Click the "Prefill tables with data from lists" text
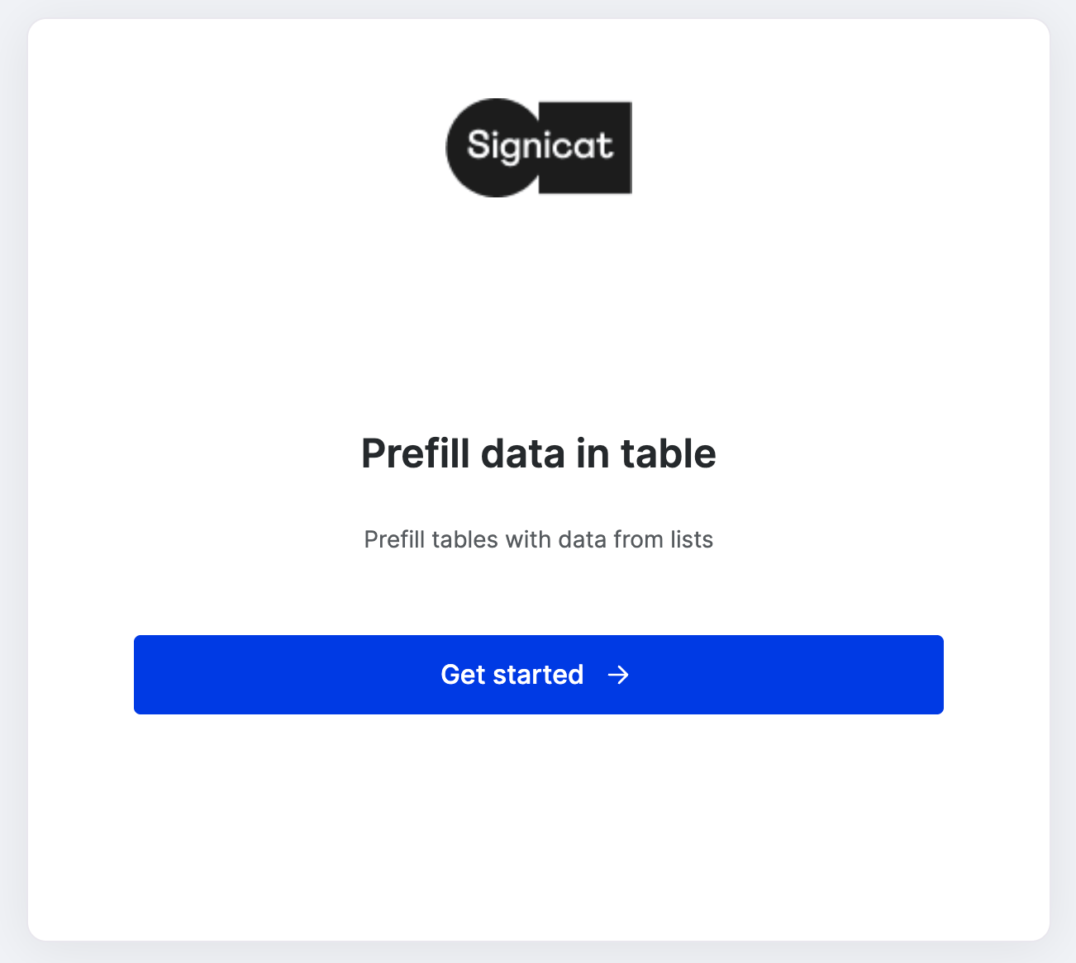Viewport: 1076px width, 963px height. (538, 539)
